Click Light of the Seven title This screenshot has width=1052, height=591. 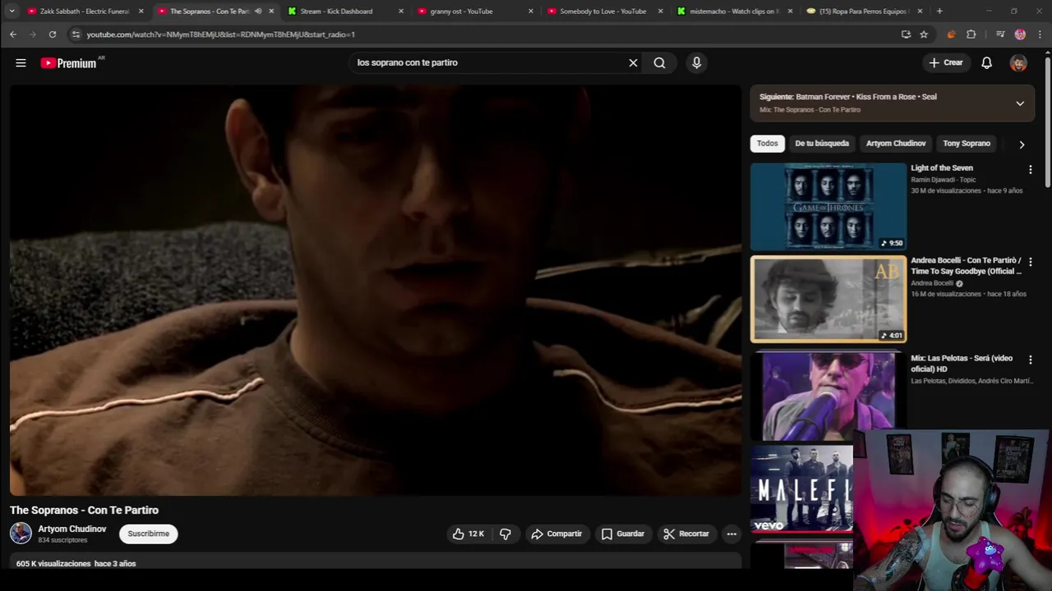click(x=942, y=168)
